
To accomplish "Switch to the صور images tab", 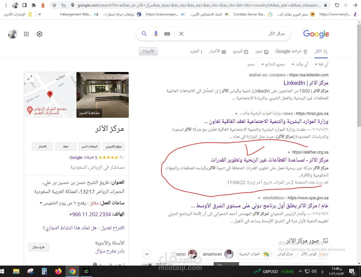I will pyautogui.click(x=261, y=51).
